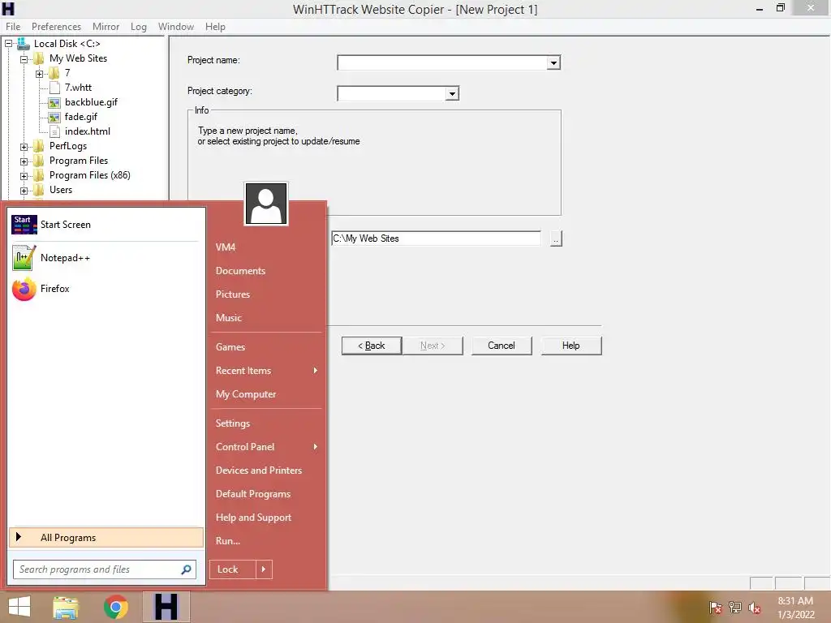Open File Explorer from the taskbar
Image resolution: width=831 pixels, height=623 pixels.
pos(66,607)
